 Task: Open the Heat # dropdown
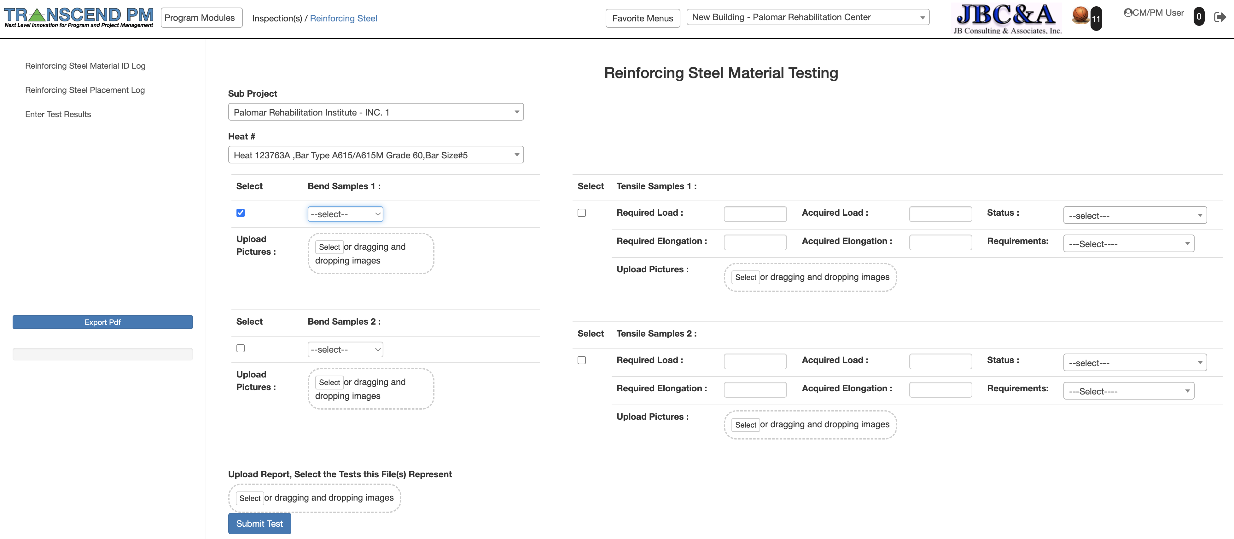pyautogui.click(x=375, y=155)
